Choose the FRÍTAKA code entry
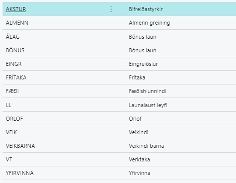The width and height of the screenshot is (236, 183). (x=16, y=77)
